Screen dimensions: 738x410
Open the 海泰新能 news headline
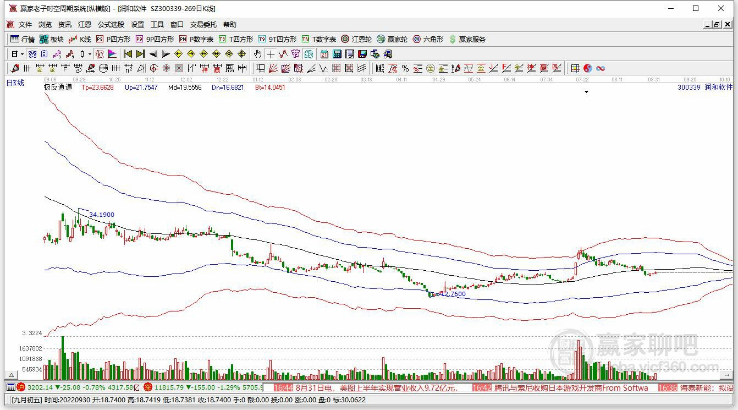coord(707,388)
